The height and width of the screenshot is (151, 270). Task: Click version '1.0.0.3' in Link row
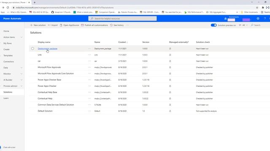pos(145,55)
